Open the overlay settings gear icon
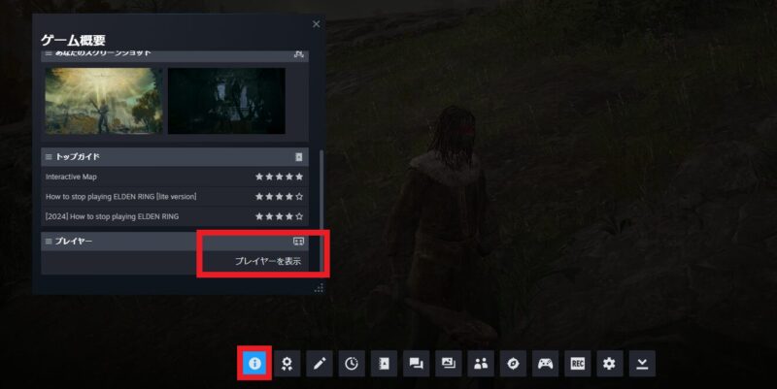777x389 pixels. 610,364
